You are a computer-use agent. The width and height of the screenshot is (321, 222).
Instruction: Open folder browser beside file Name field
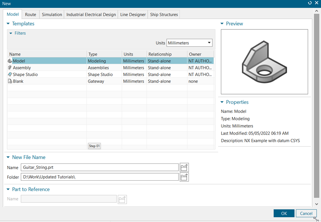[x=184, y=167]
